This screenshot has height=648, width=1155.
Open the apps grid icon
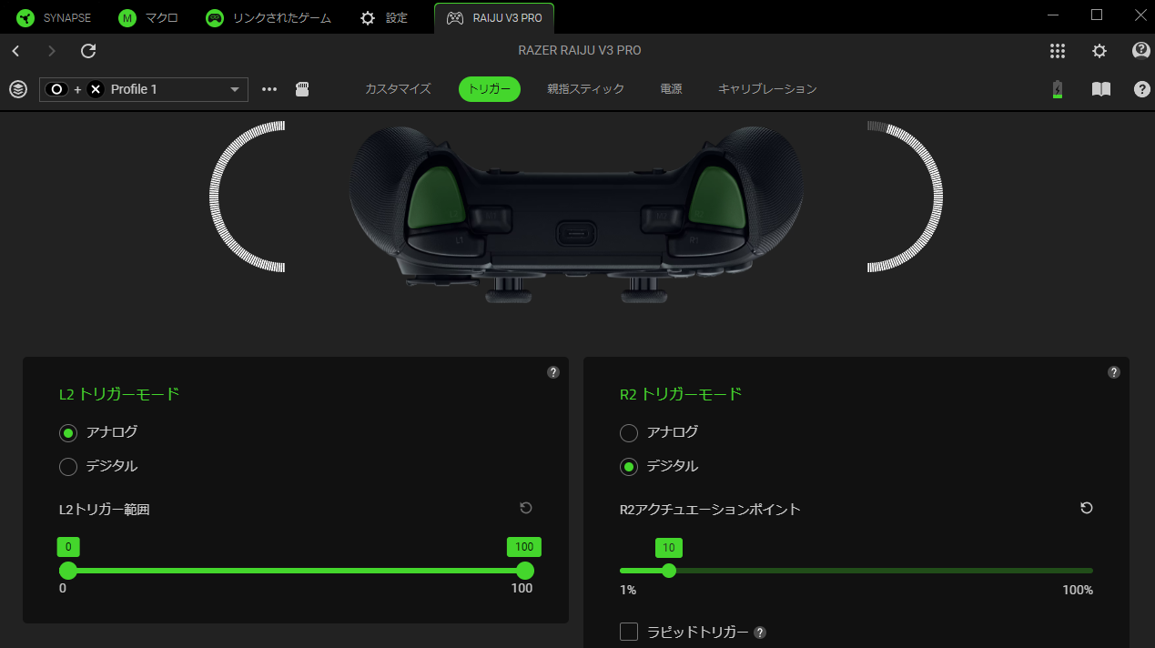point(1058,51)
